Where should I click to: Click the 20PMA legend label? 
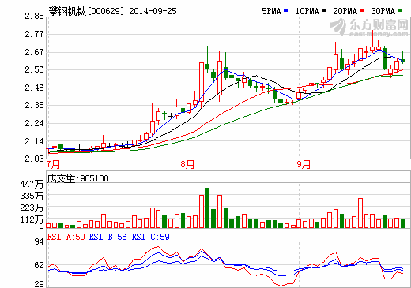345,11
